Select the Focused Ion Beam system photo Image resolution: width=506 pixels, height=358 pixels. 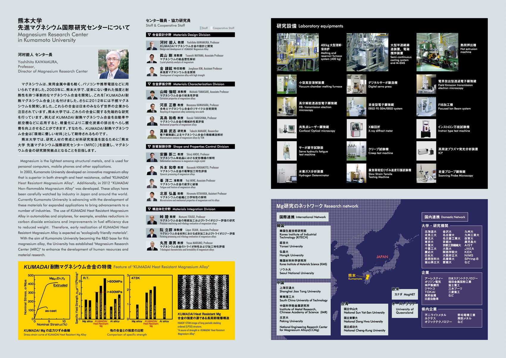click(x=426, y=107)
